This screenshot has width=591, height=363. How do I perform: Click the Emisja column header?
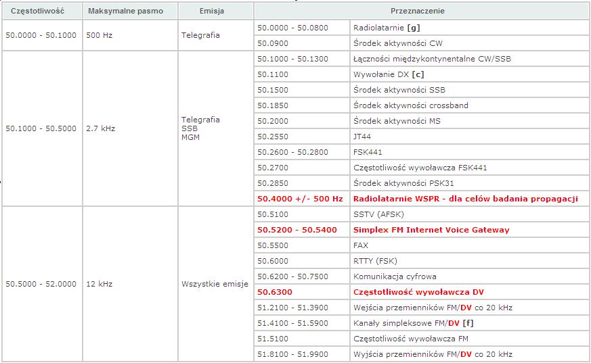coord(212,11)
